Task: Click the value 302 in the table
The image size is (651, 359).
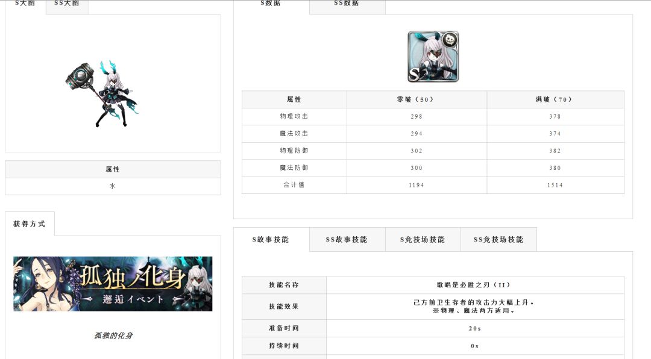Action: [x=417, y=151]
